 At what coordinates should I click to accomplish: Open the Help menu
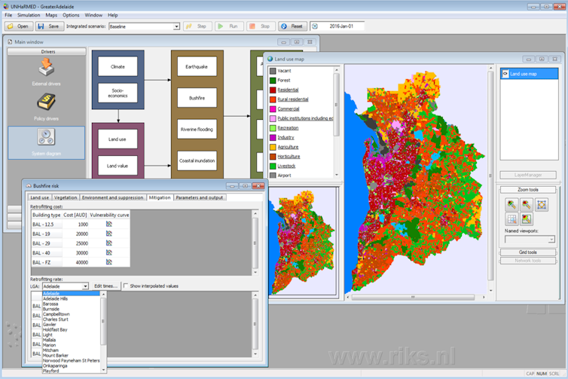(x=113, y=15)
